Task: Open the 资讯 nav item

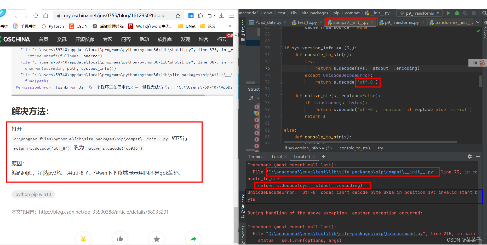Action: click(62, 39)
